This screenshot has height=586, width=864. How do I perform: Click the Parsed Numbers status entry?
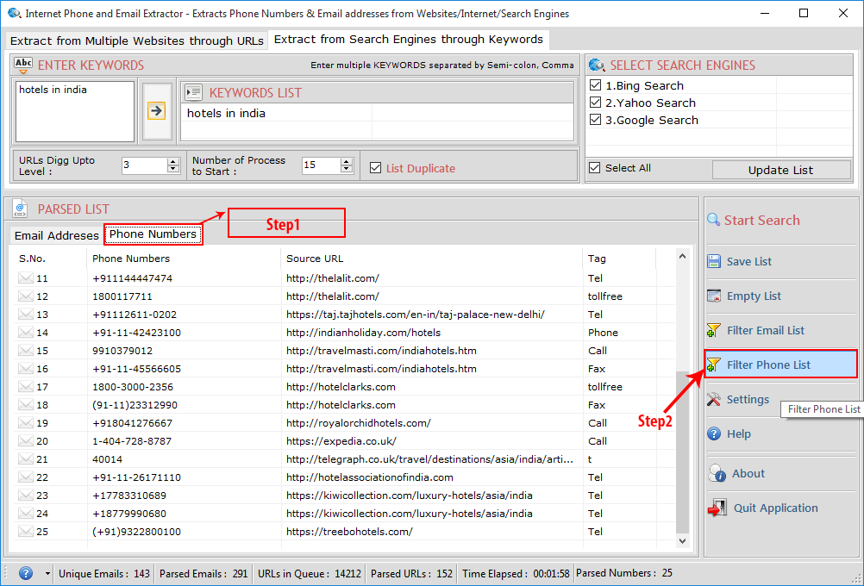624,573
